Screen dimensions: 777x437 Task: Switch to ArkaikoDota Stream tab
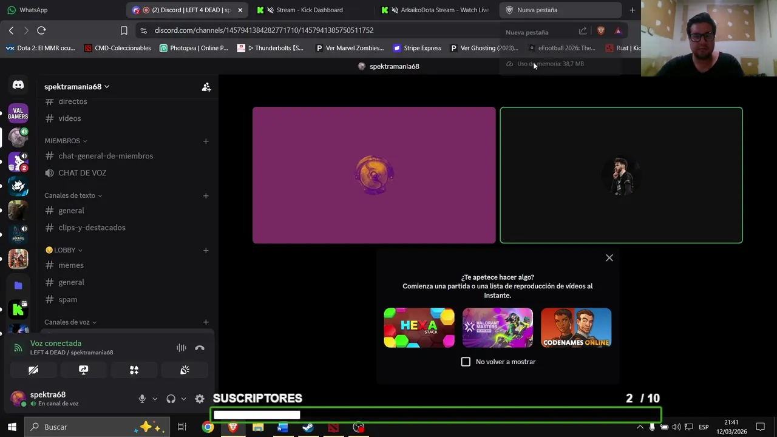click(x=436, y=10)
